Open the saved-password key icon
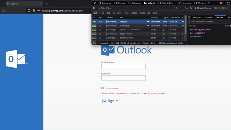Screen dimensions: 231x130 pyautogui.click(x=38, y=11)
